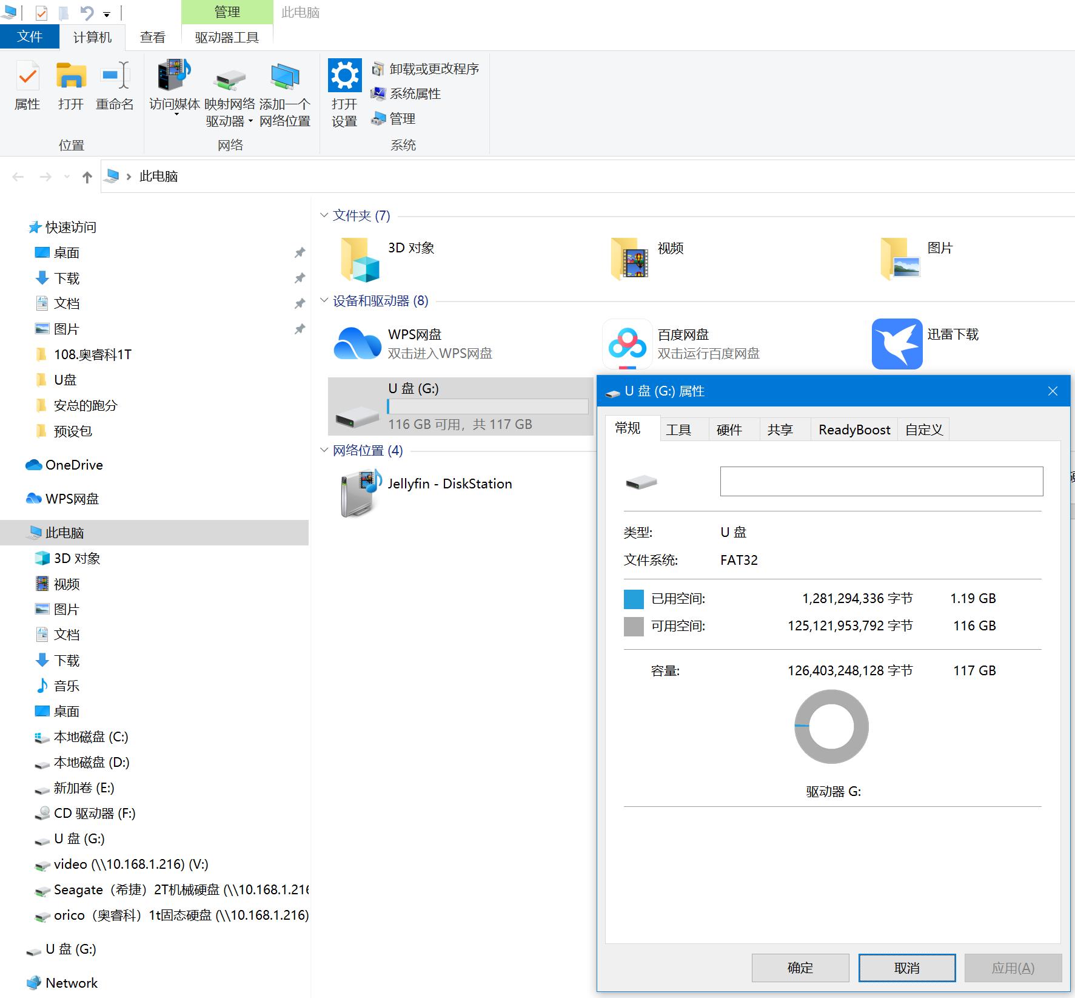Click the Forward navigation arrow

(45, 177)
